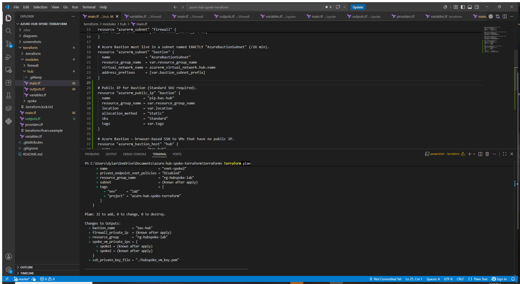Open the Manage gear icon
520x284 pixels.
[x=9, y=269]
